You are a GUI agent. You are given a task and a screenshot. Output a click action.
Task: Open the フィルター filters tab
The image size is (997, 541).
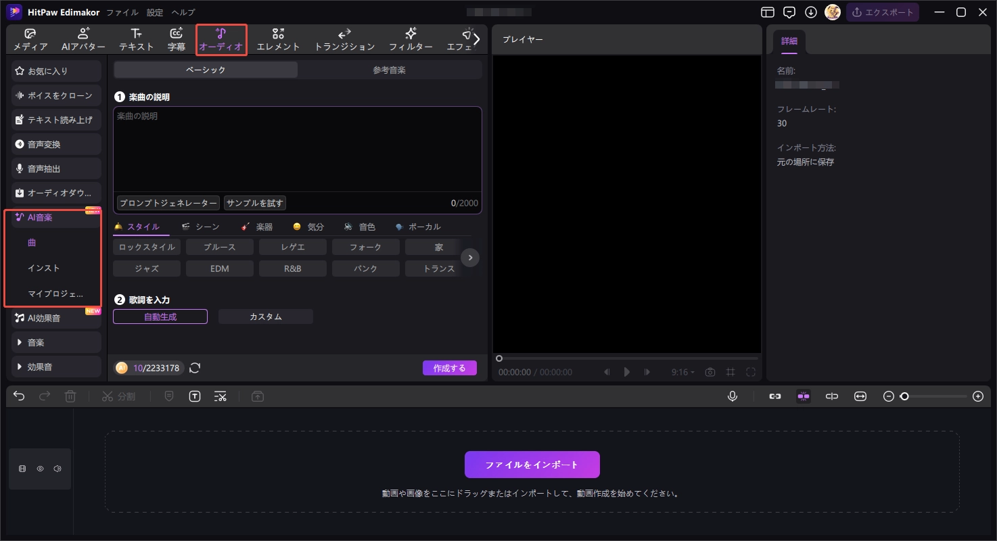pos(411,40)
